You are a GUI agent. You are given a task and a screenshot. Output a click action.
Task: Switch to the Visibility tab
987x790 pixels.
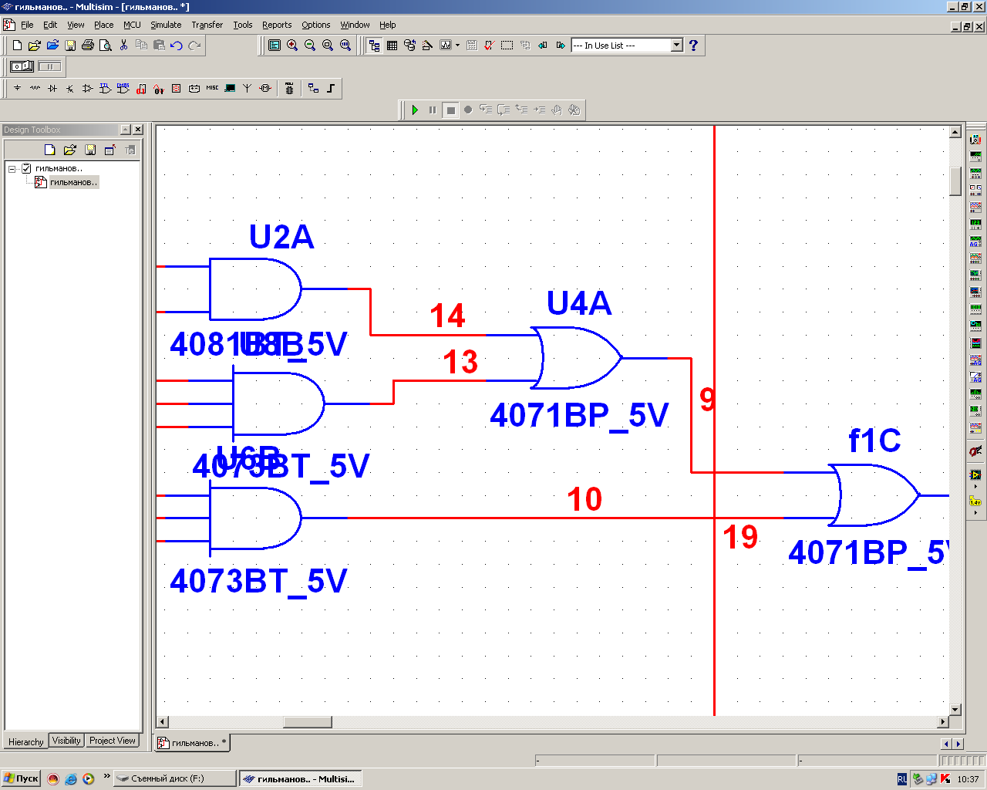pos(66,741)
